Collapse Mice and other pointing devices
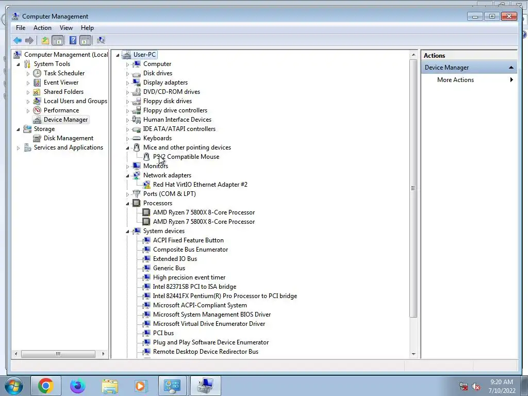 (x=128, y=148)
